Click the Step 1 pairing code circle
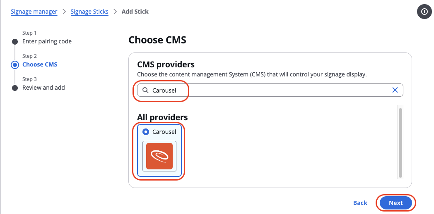The image size is (434, 214). [x=14, y=42]
